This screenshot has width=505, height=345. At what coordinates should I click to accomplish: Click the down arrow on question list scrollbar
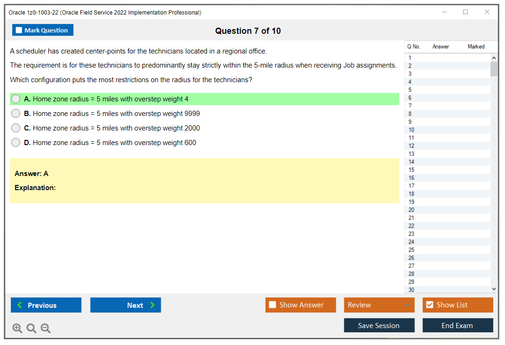coord(494,289)
